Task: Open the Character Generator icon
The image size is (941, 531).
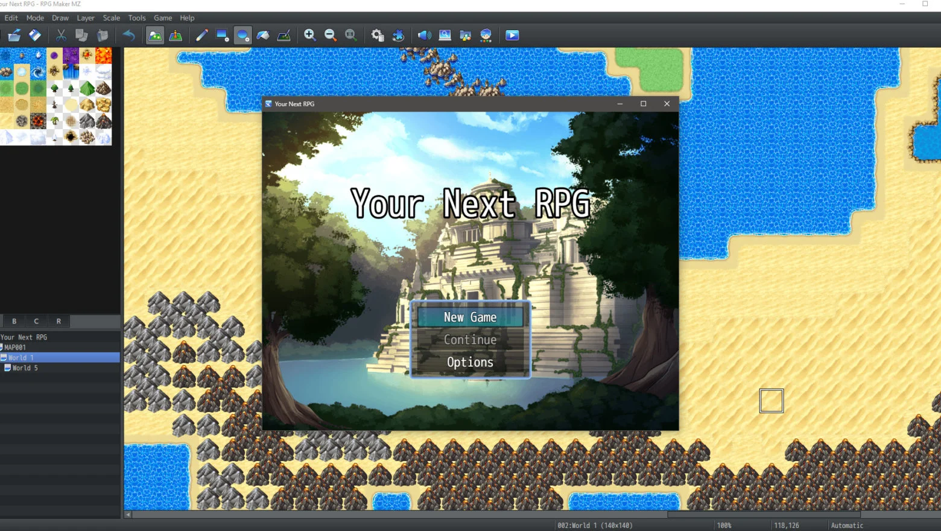Action: click(486, 35)
